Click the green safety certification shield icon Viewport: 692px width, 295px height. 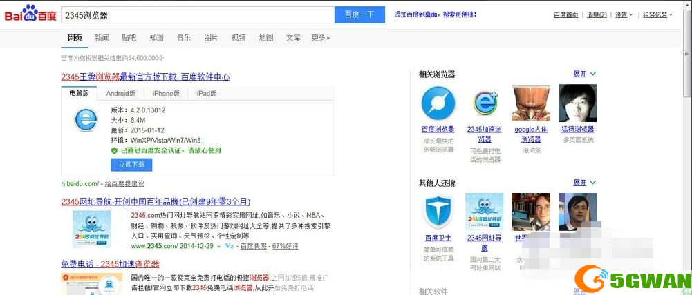[x=114, y=150]
